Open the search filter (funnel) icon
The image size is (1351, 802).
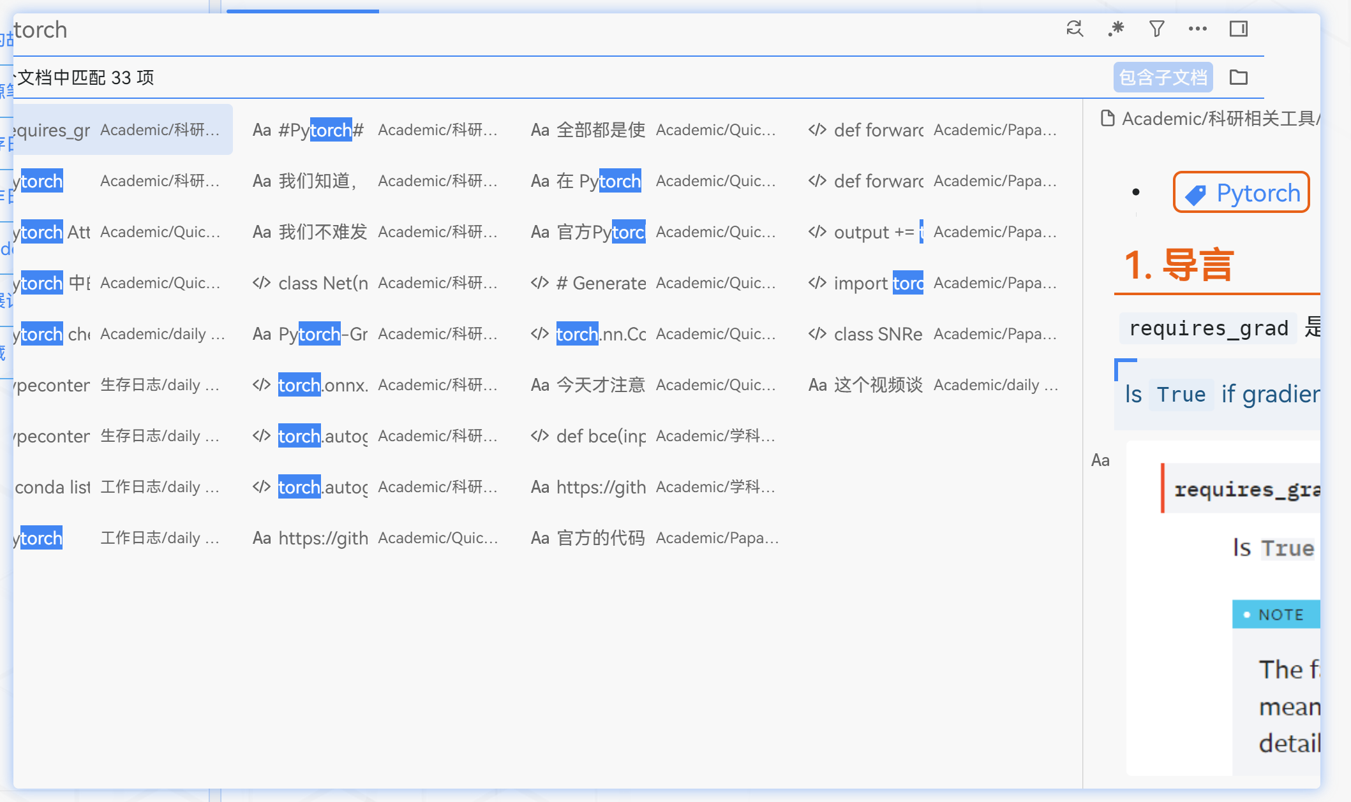pyautogui.click(x=1156, y=29)
